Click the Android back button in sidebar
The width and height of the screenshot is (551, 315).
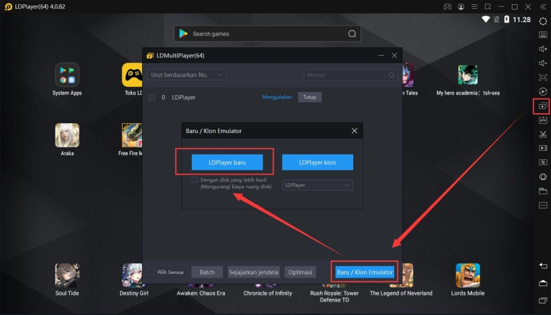pos(543,265)
